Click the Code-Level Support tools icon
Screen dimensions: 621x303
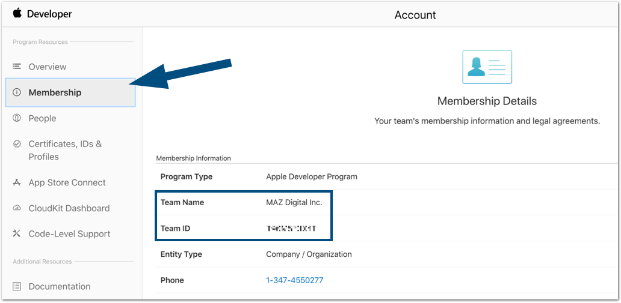(17, 234)
